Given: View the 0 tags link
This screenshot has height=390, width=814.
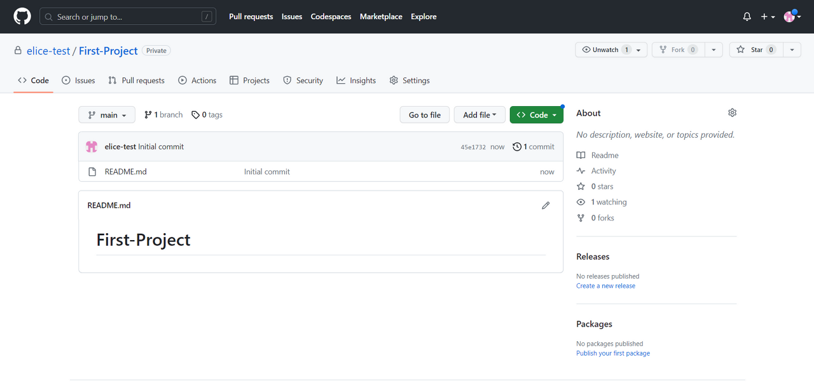Looking at the screenshot, I should (207, 115).
